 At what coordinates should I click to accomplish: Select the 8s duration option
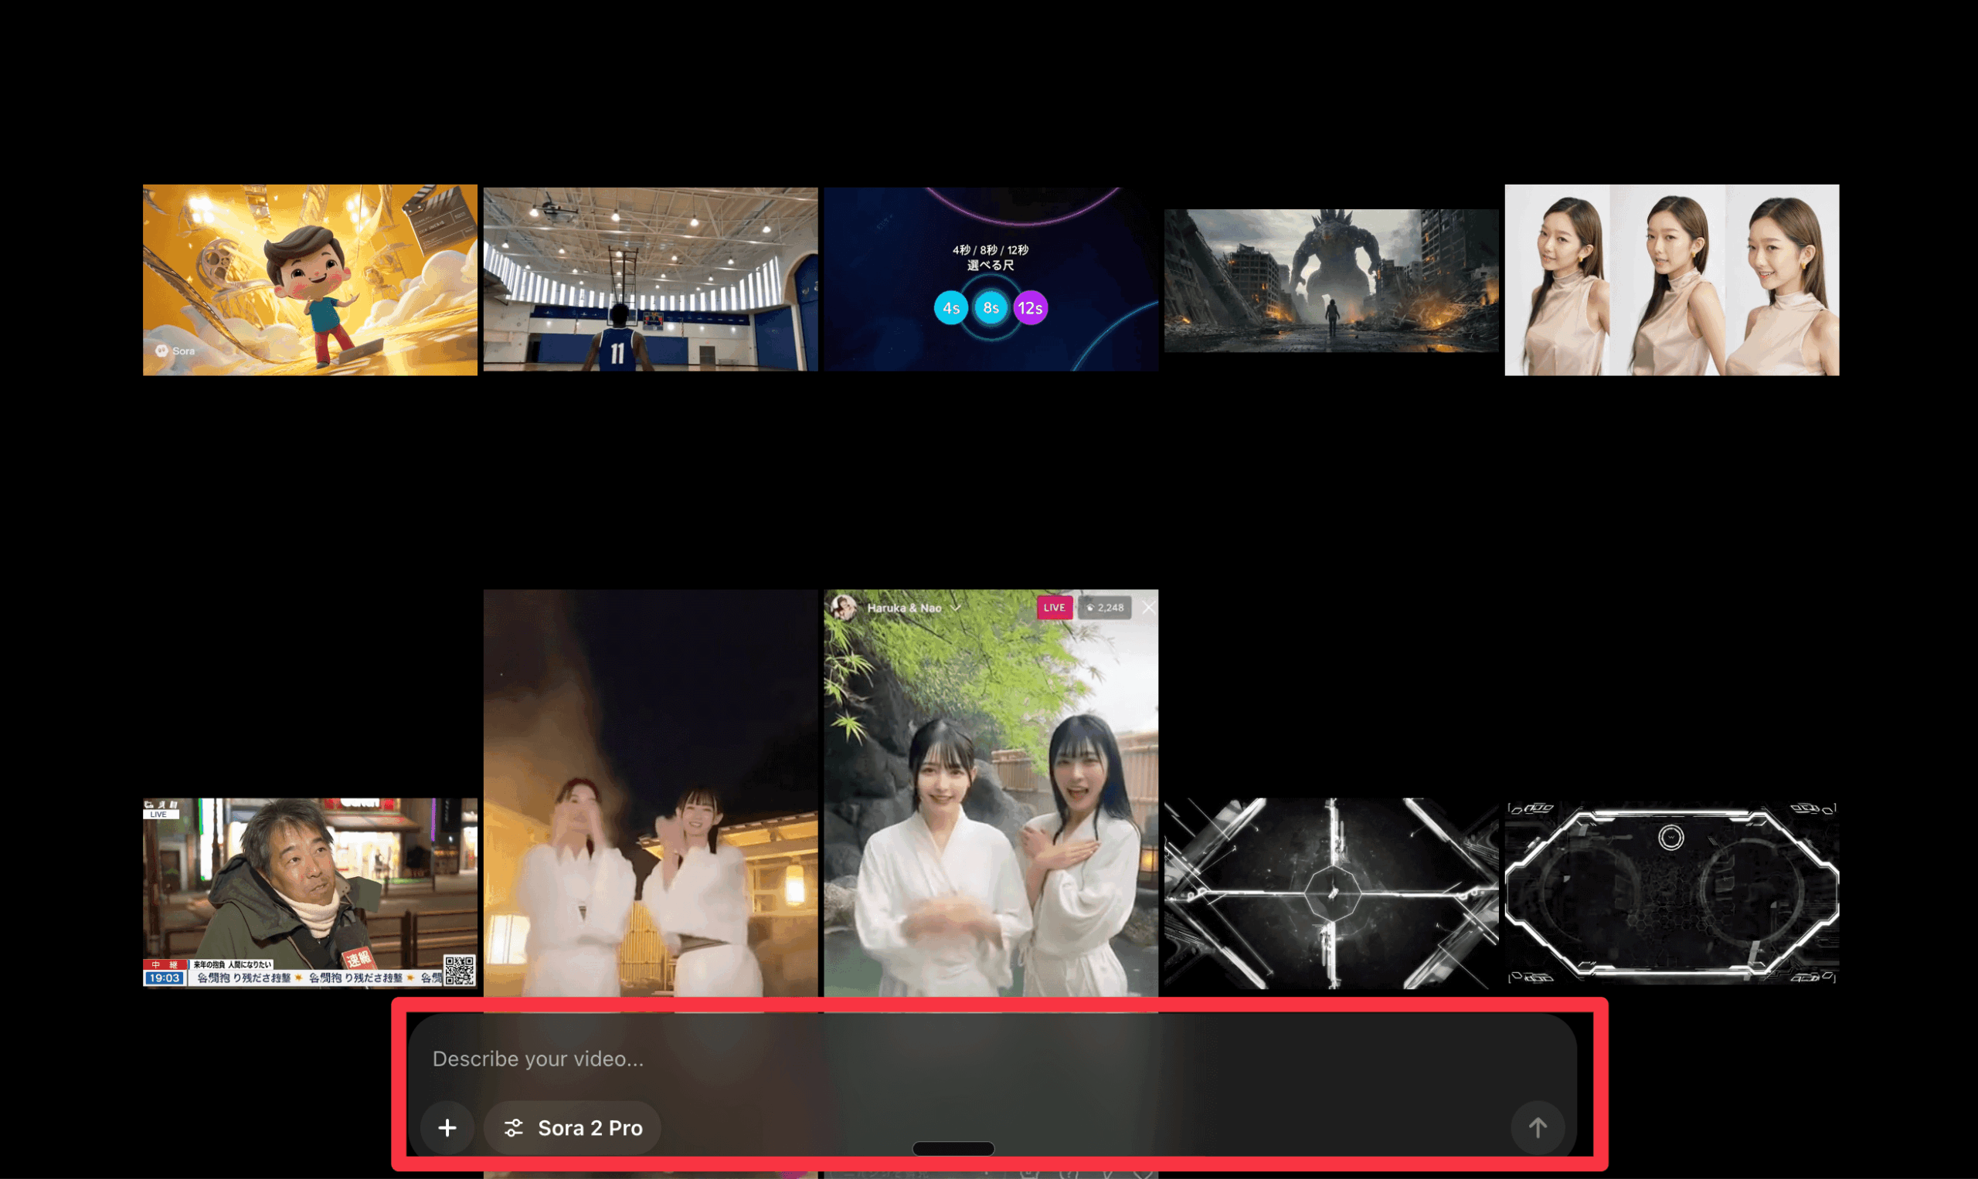click(x=990, y=307)
